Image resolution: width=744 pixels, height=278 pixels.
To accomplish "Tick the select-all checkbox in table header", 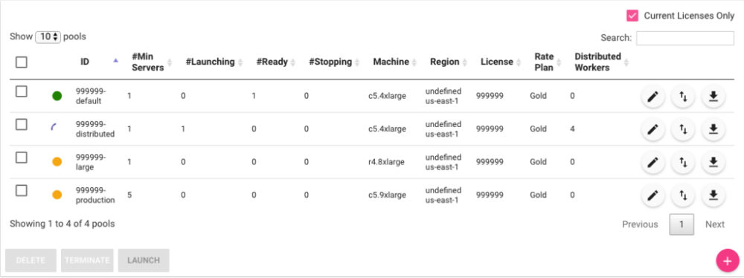I will (x=22, y=62).
